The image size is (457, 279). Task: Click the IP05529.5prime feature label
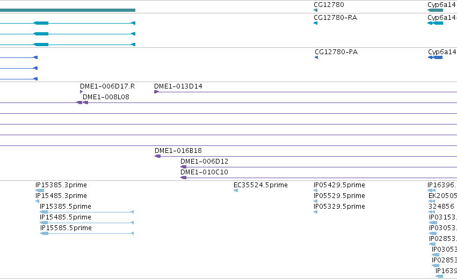339,196
